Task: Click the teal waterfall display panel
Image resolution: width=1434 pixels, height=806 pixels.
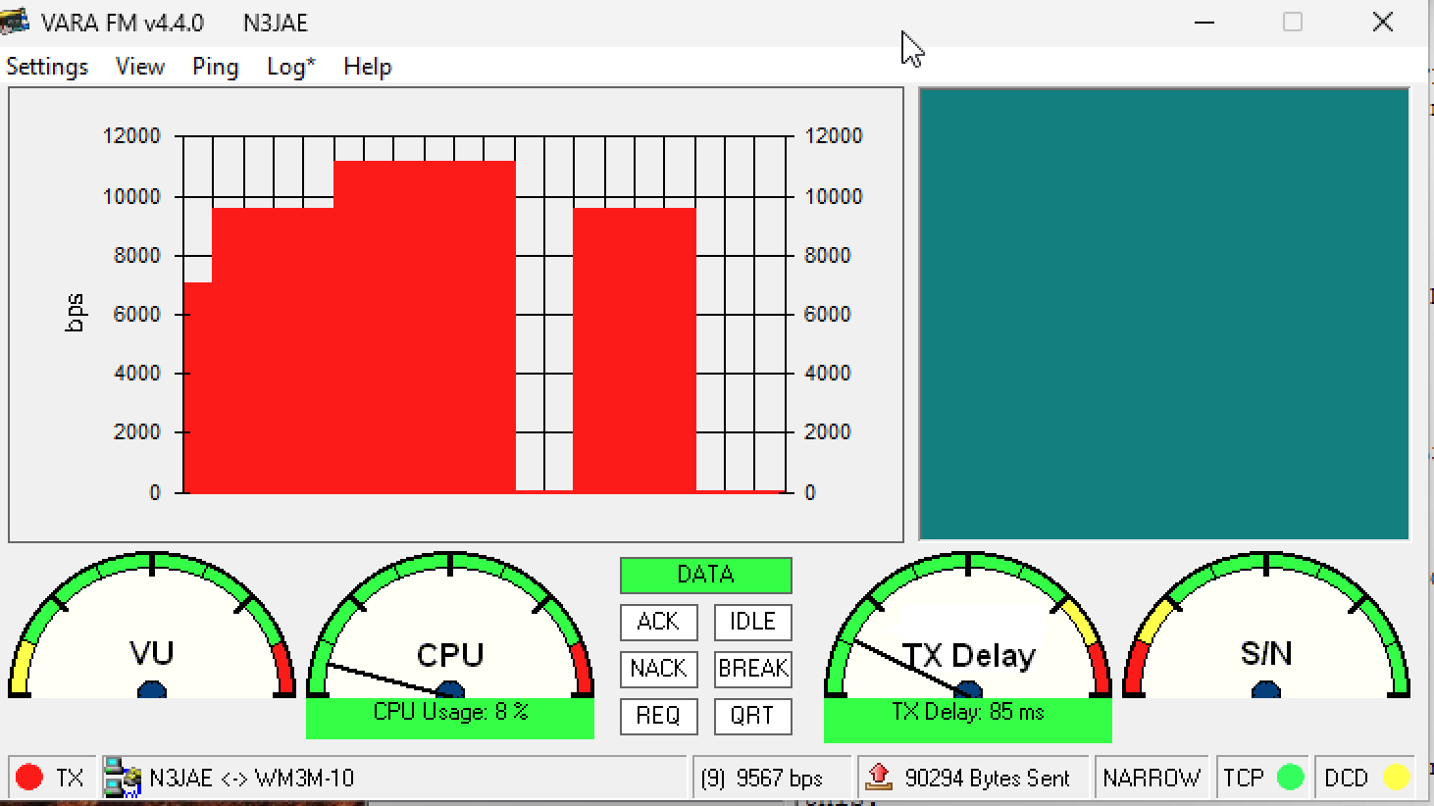Action: point(1163,314)
